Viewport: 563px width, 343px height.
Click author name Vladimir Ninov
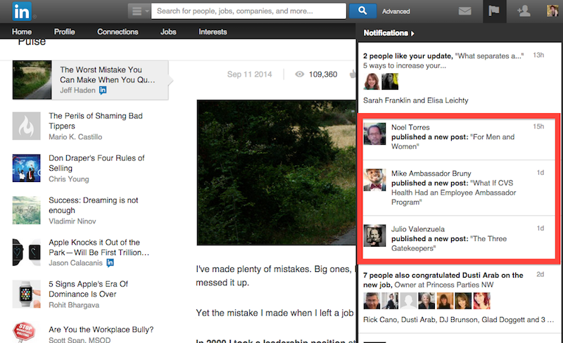click(x=72, y=221)
